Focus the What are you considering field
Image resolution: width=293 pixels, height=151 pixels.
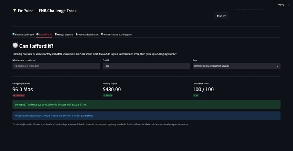[x=56, y=66]
